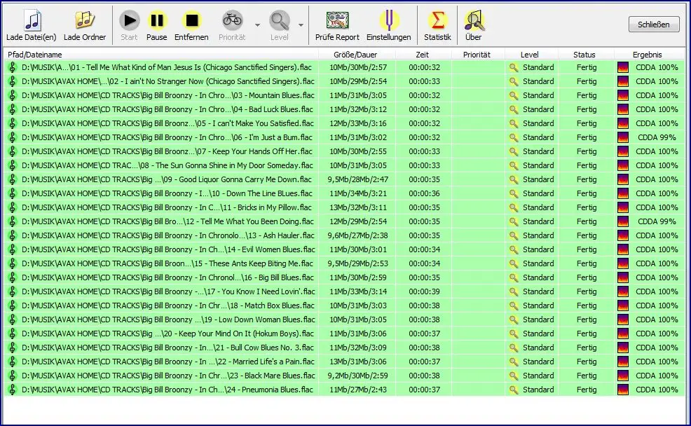Click the Schließen button
The image size is (691, 426).
pos(654,25)
